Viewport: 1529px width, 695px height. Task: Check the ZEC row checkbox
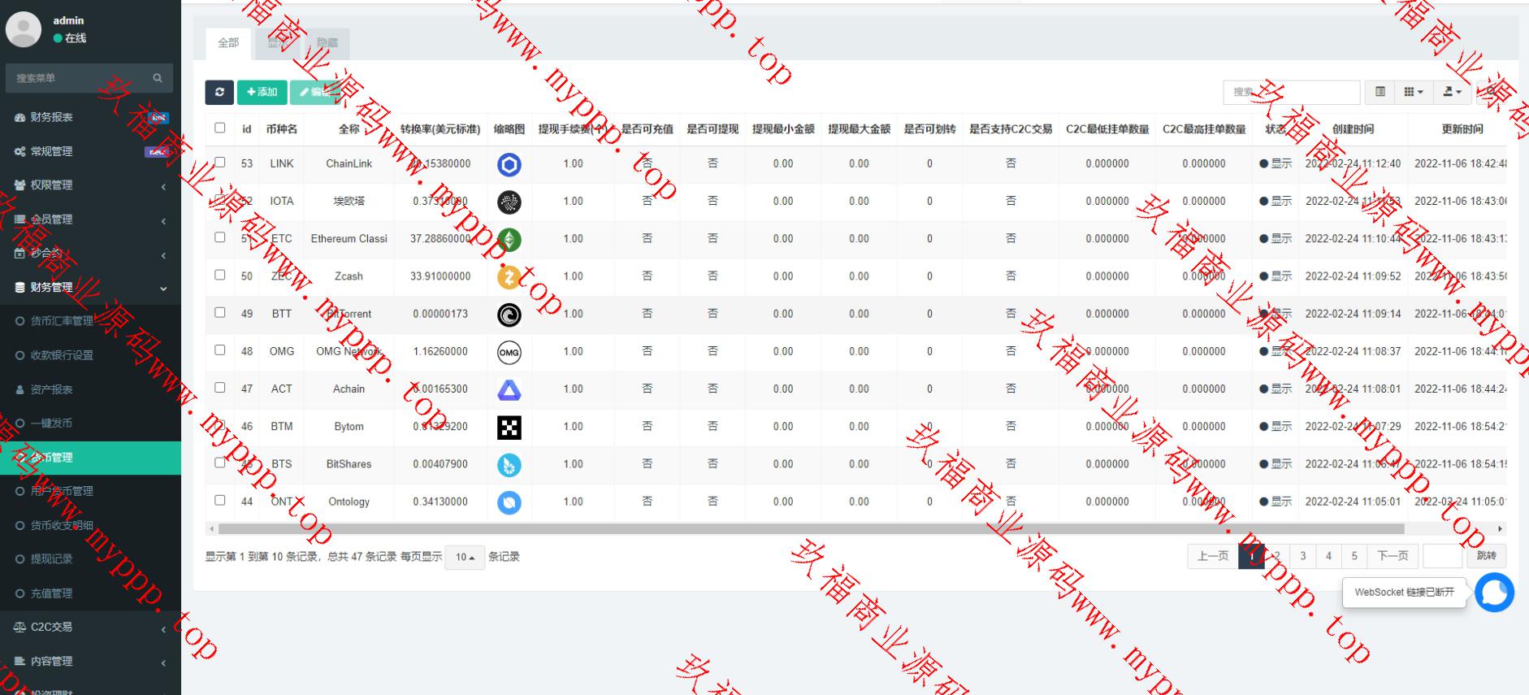click(x=219, y=275)
